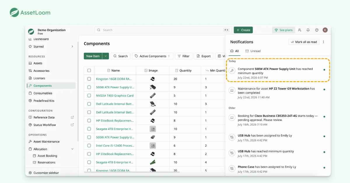Click the table horizontal scrollbar
Screen dimensions: 350x183
click(132, 172)
